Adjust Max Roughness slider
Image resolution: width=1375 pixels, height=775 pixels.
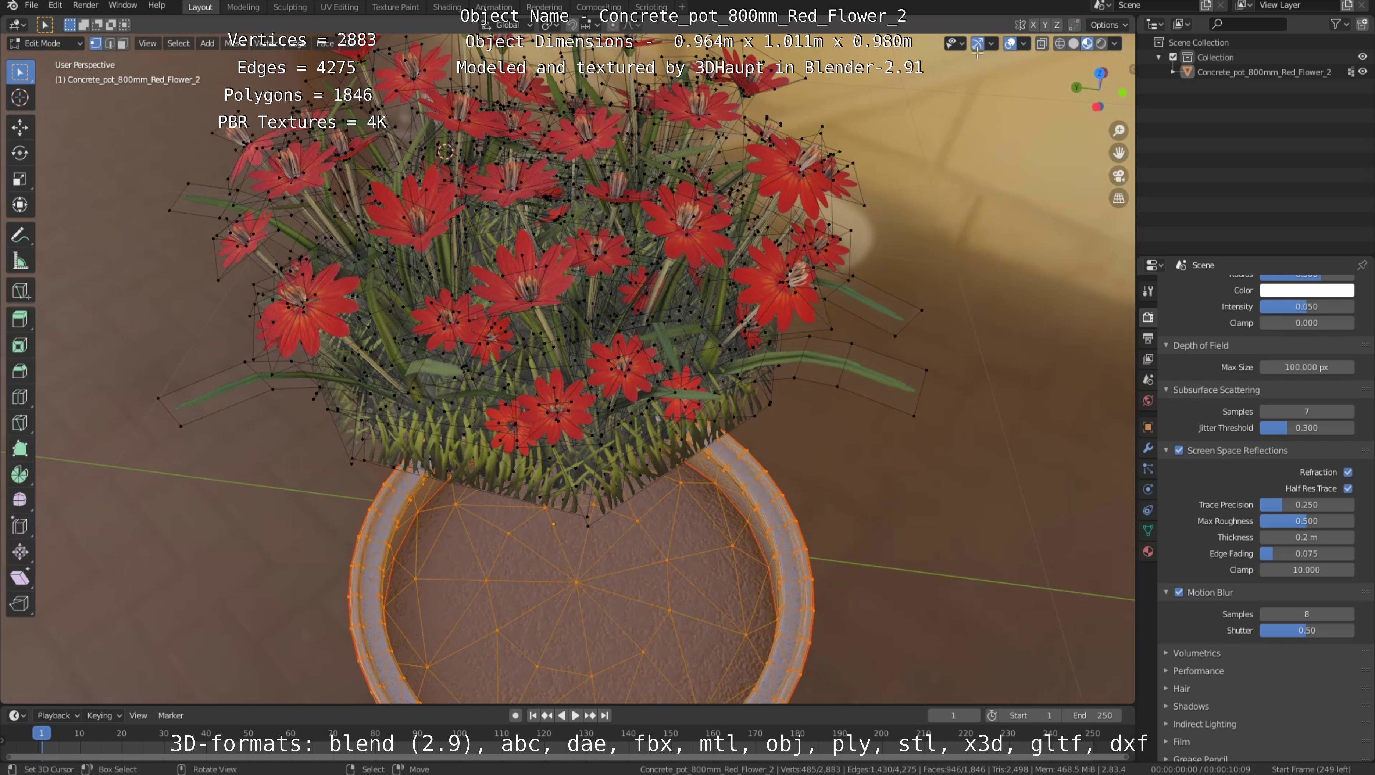coord(1307,521)
